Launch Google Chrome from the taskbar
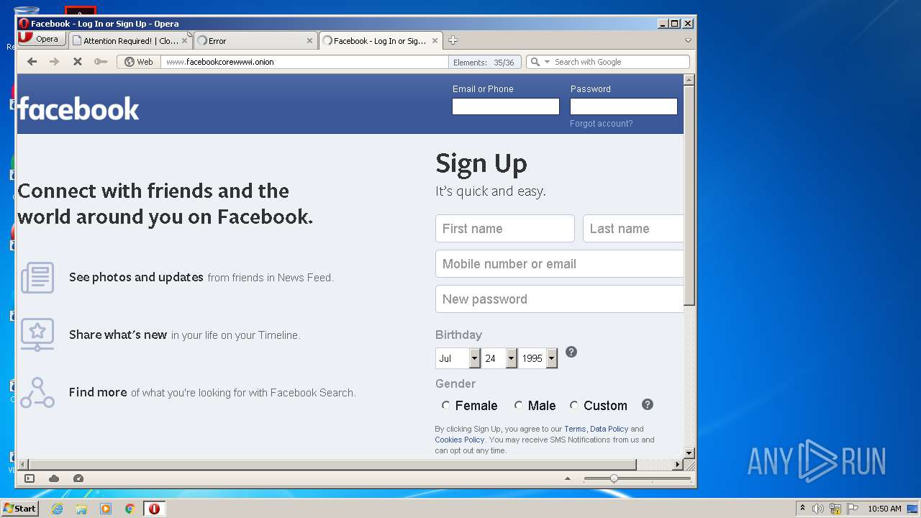Screen dimensions: 921x518 coord(130,509)
